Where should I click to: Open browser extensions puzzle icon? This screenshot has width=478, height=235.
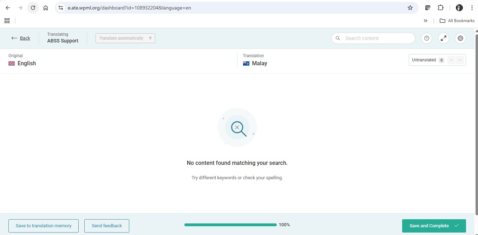(440, 8)
